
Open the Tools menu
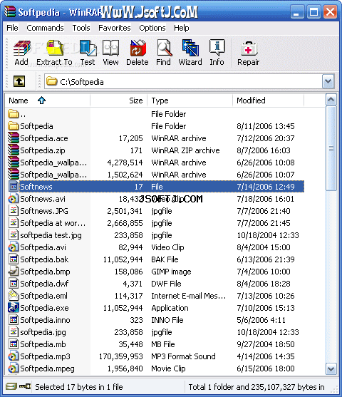81,28
